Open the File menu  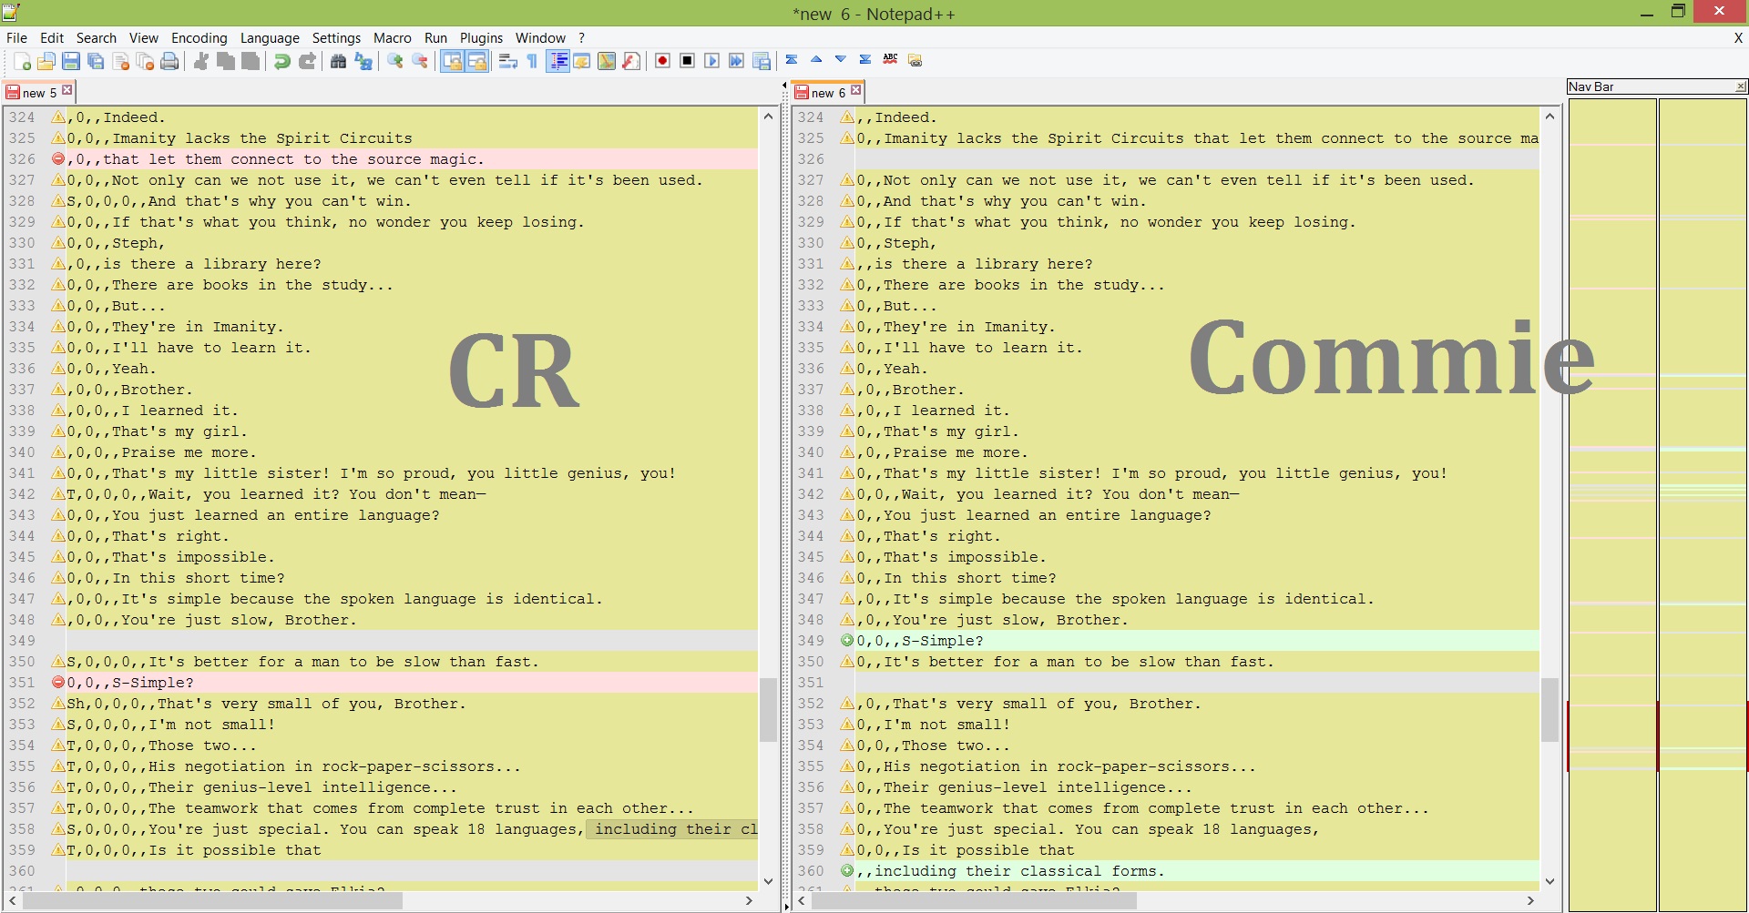point(16,37)
